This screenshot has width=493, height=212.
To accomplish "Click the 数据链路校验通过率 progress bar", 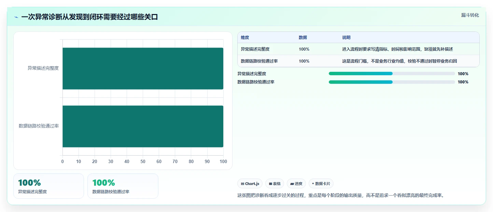I will point(392,82).
